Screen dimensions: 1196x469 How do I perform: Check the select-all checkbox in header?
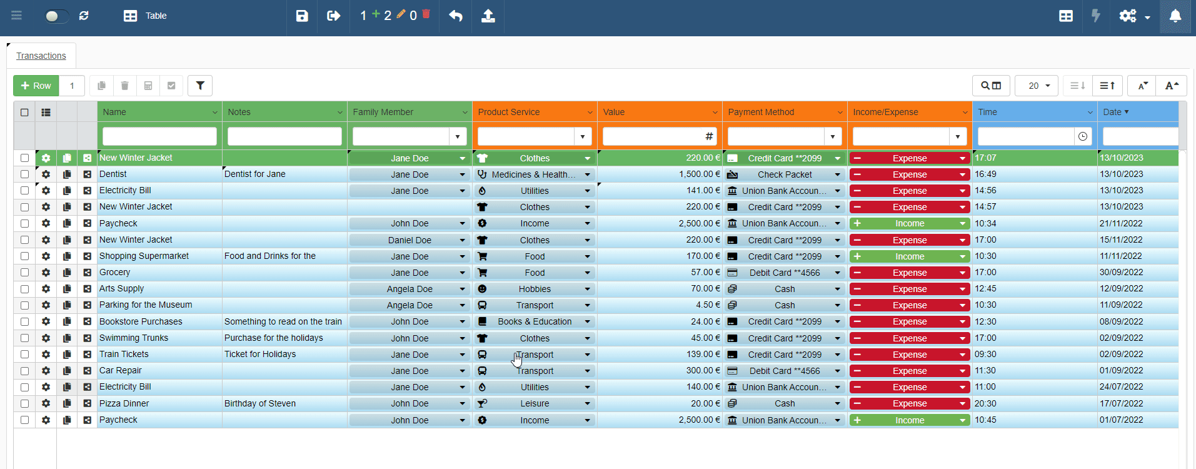tap(24, 113)
